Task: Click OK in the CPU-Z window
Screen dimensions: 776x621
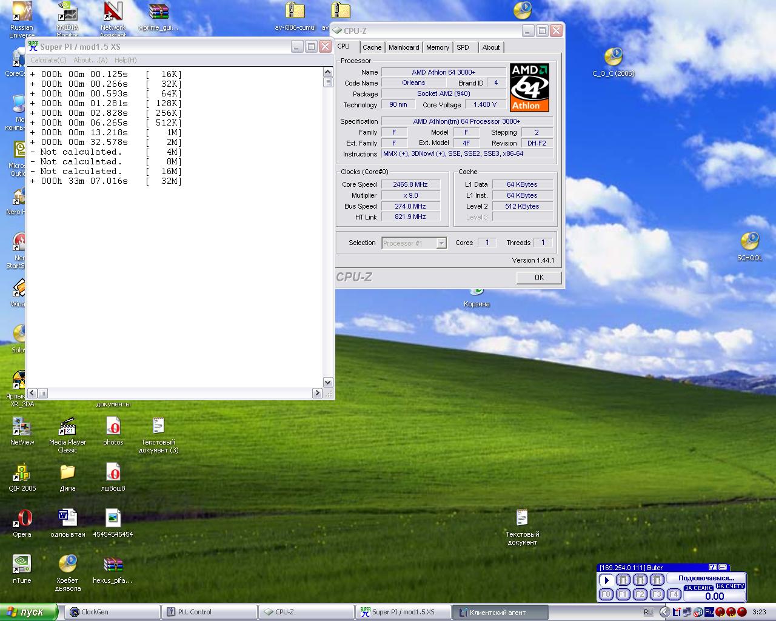Action: [x=539, y=278]
